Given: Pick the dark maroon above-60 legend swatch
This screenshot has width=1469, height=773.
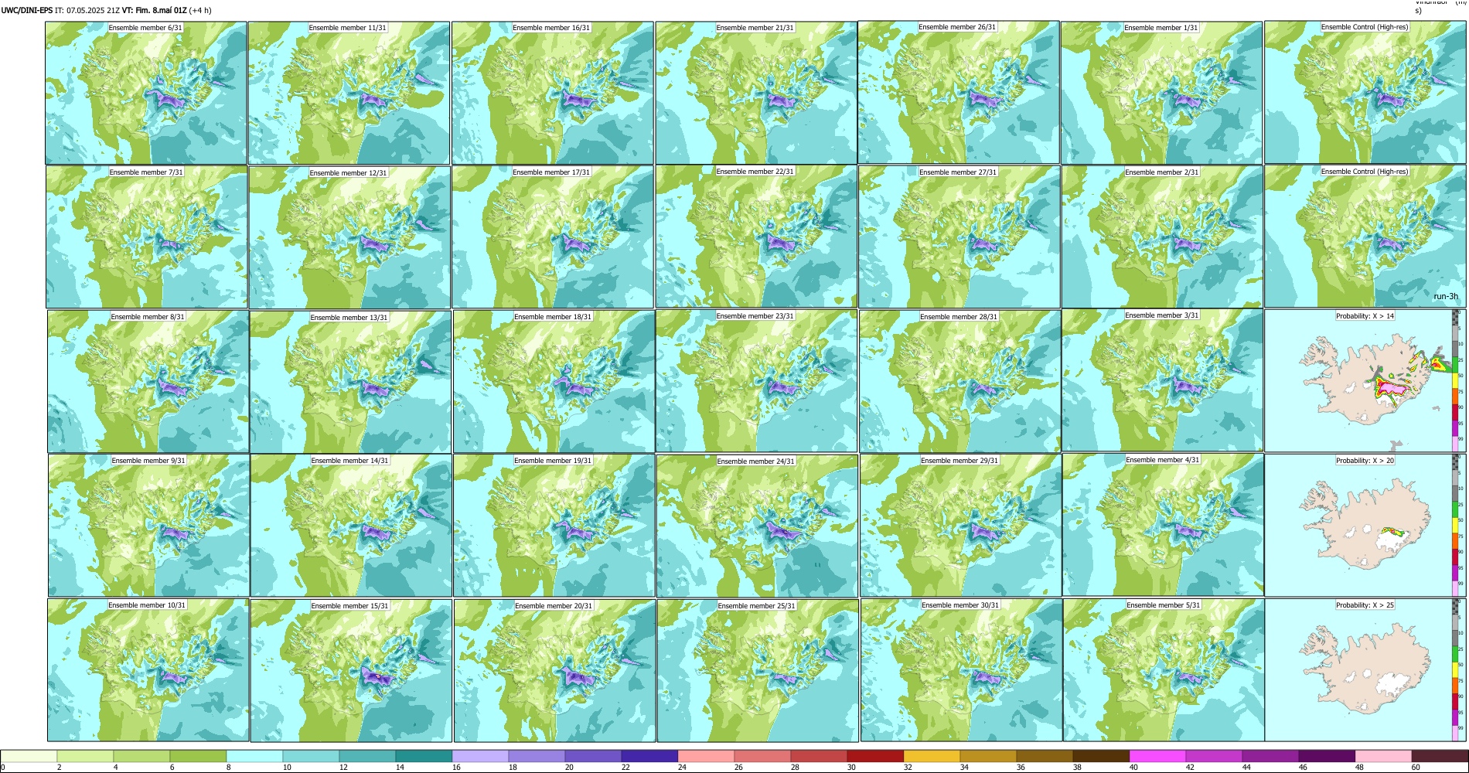Looking at the screenshot, I should point(1440,756).
